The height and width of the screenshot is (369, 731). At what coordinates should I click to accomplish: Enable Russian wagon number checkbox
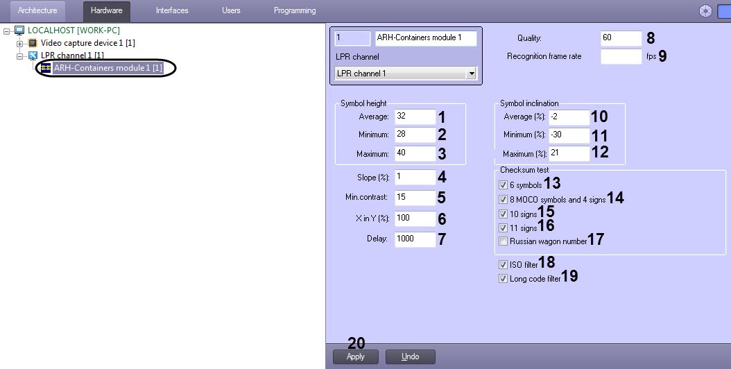click(x=503, y=241)
